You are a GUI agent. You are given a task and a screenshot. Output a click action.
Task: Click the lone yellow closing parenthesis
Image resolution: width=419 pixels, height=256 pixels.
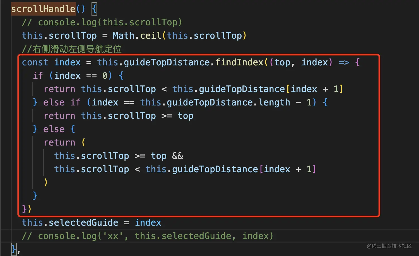pyautogui.click(x=46, y=182)
